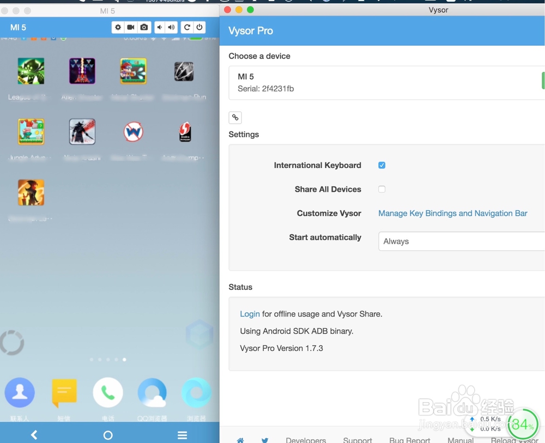
Task: Open the yellow Messages app in dock
Action: click(64, 393)
